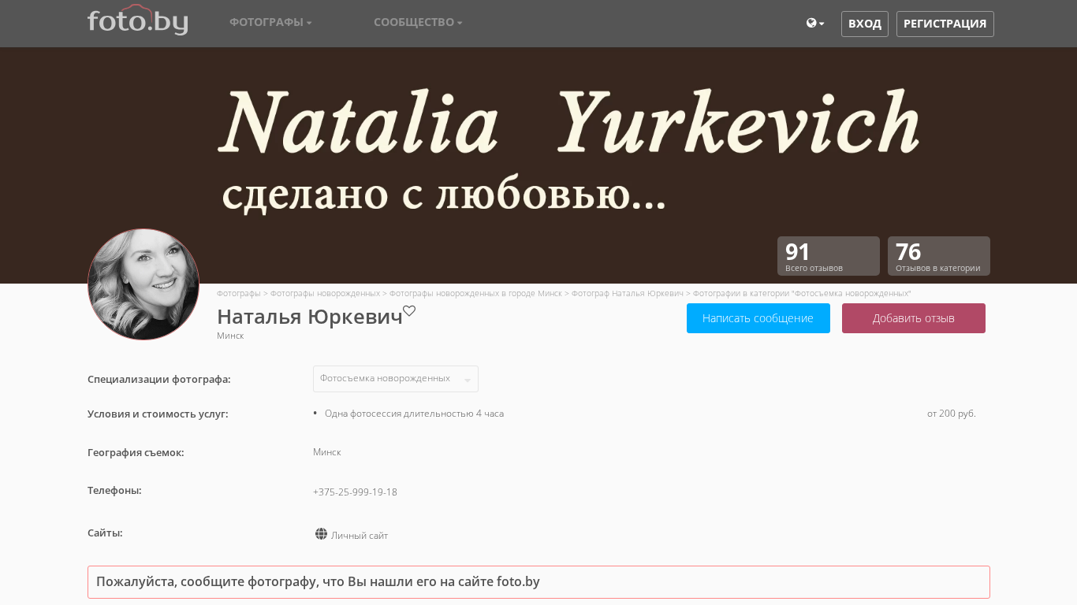Open the СООБЩЕСТВО menu
This screenshot has height=605, width=1077.
418,22
